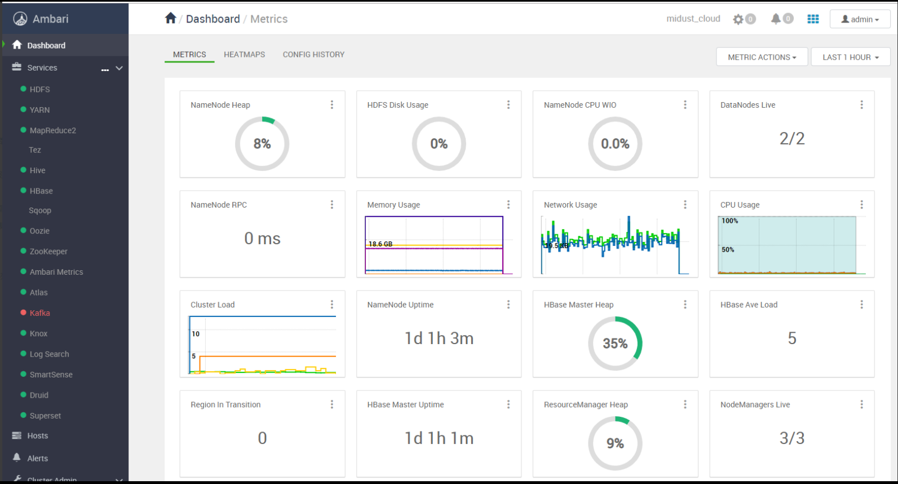Open Memory Usage widget options menu
The width and height of the screenshot is (898, 484).
point(508,205)
